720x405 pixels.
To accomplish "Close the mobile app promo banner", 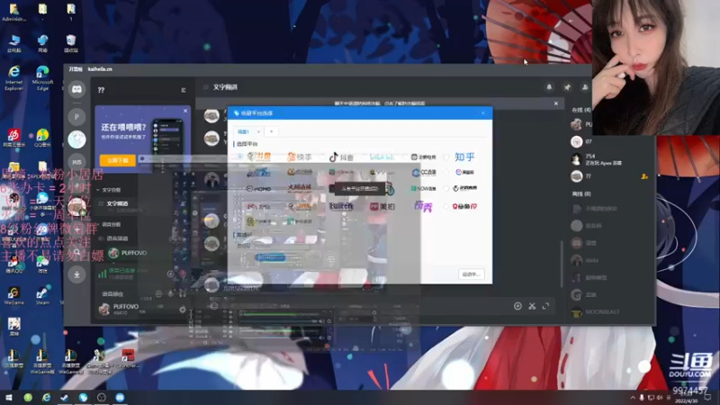I will click(x=185, y=111).
